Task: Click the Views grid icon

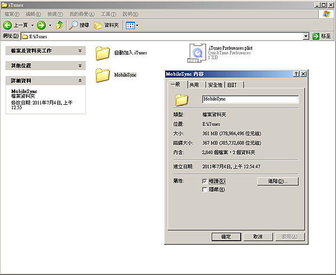Action: [130, 26]
